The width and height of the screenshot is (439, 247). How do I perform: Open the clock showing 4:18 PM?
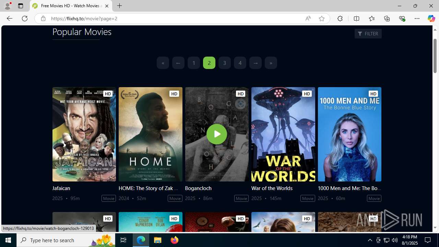coord(410,240)
